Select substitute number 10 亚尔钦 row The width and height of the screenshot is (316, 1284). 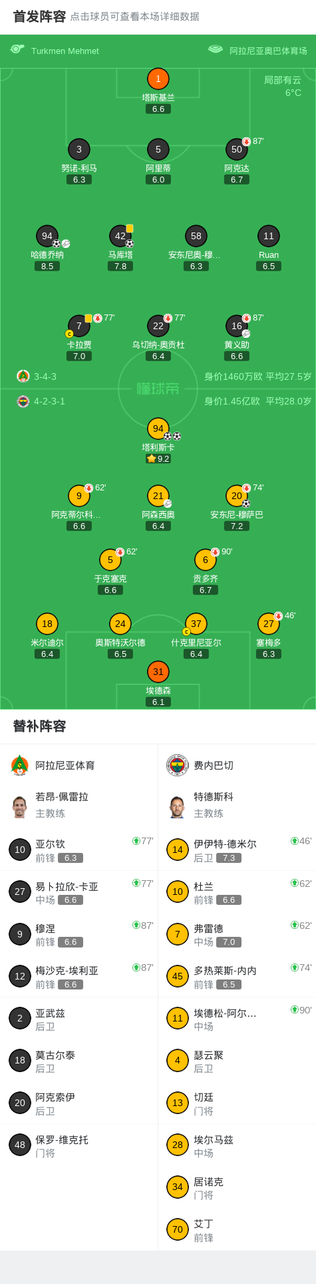tap(79, 850)
